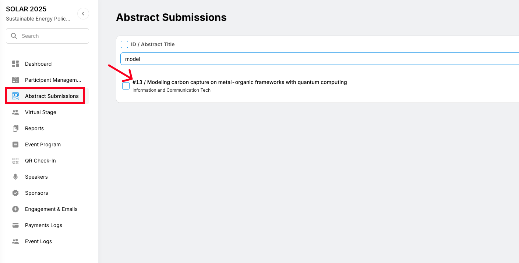Click the Virtual Stage people icon
Screen dimensions: 519x263
pos(15,112)
